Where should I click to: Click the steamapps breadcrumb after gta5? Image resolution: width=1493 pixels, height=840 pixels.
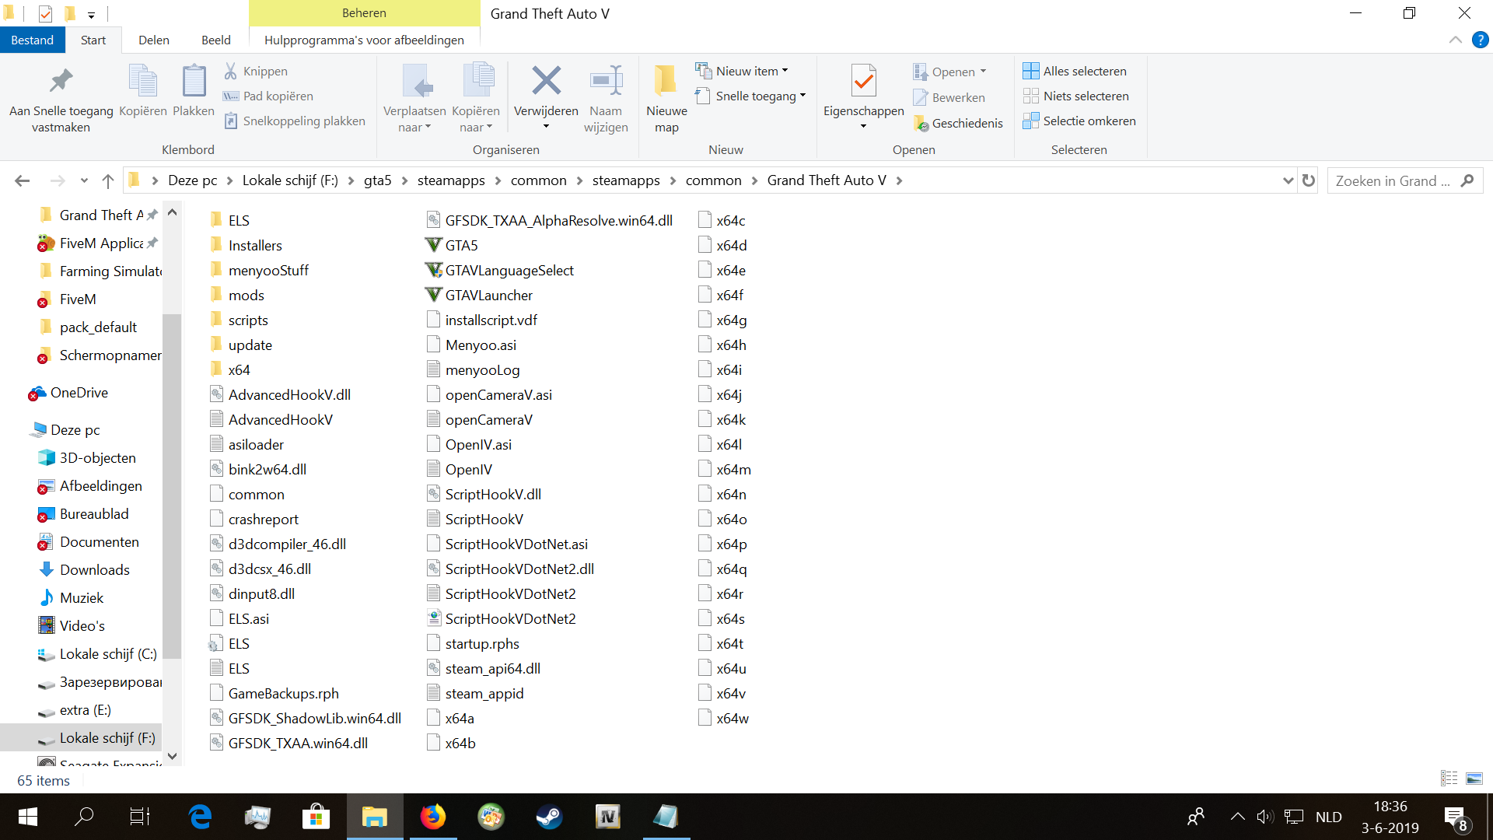[x=451, y=180]
